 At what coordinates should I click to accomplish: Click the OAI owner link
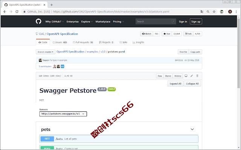tap(41, 34)
